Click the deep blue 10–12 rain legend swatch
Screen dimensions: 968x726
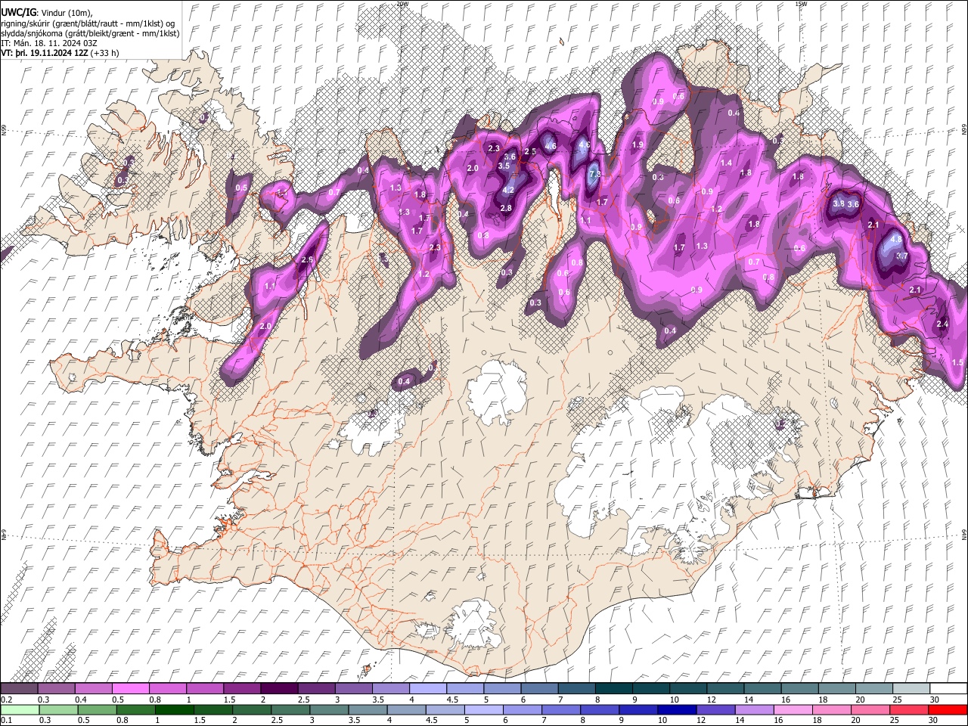(678, 709)
